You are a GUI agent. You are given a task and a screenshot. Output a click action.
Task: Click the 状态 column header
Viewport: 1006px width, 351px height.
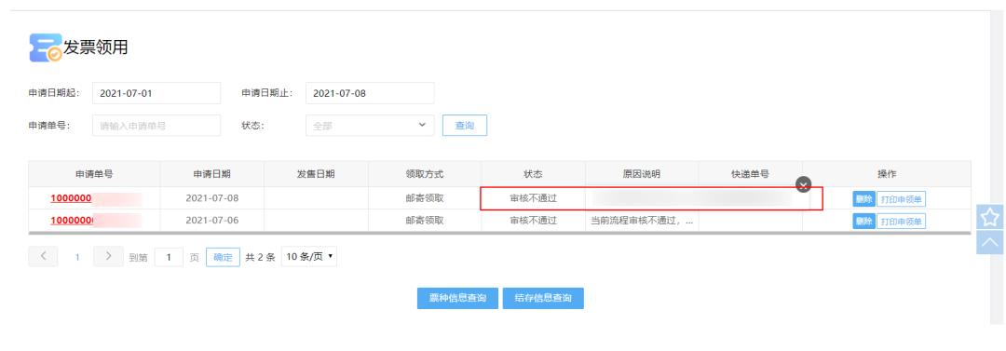(533, 174)
